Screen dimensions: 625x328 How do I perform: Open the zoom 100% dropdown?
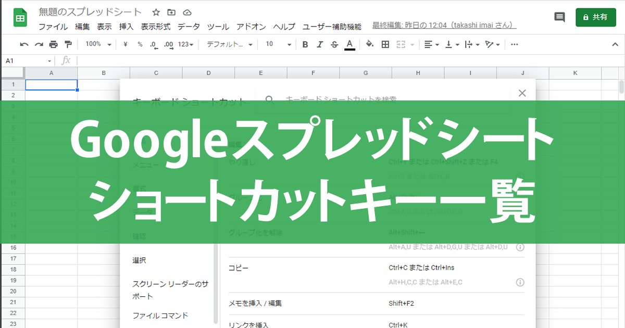[98, 45]
